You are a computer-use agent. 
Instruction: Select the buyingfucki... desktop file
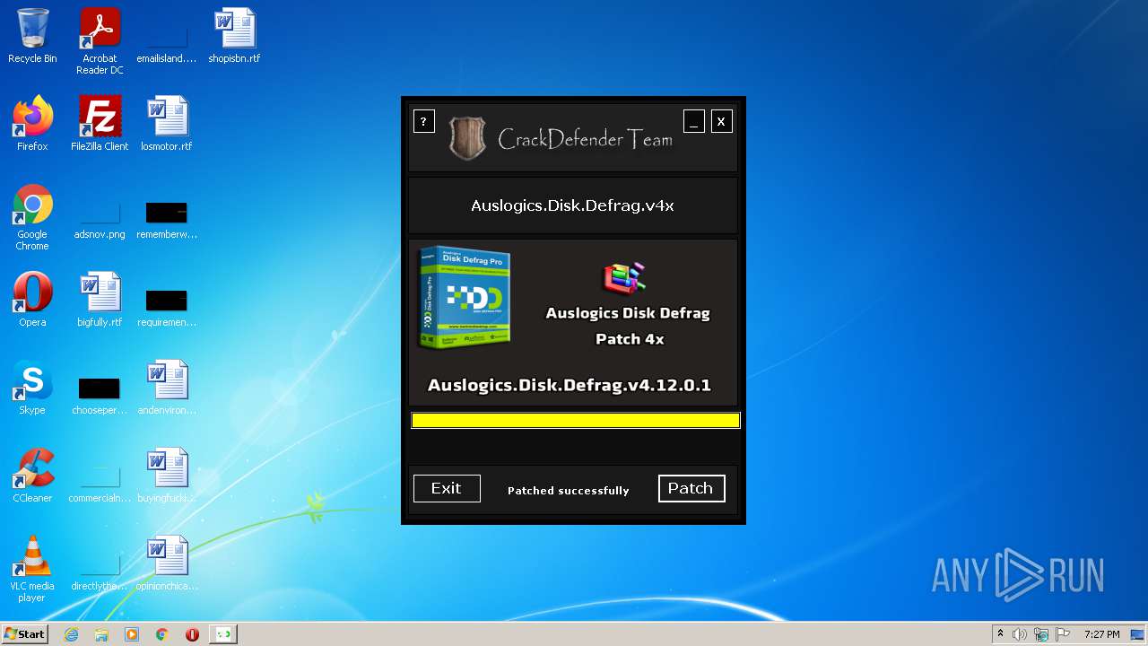coord(167,476)
